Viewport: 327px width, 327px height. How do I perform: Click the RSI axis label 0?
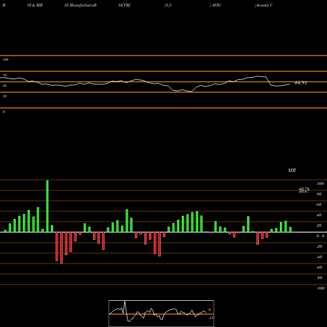point(3,112)
